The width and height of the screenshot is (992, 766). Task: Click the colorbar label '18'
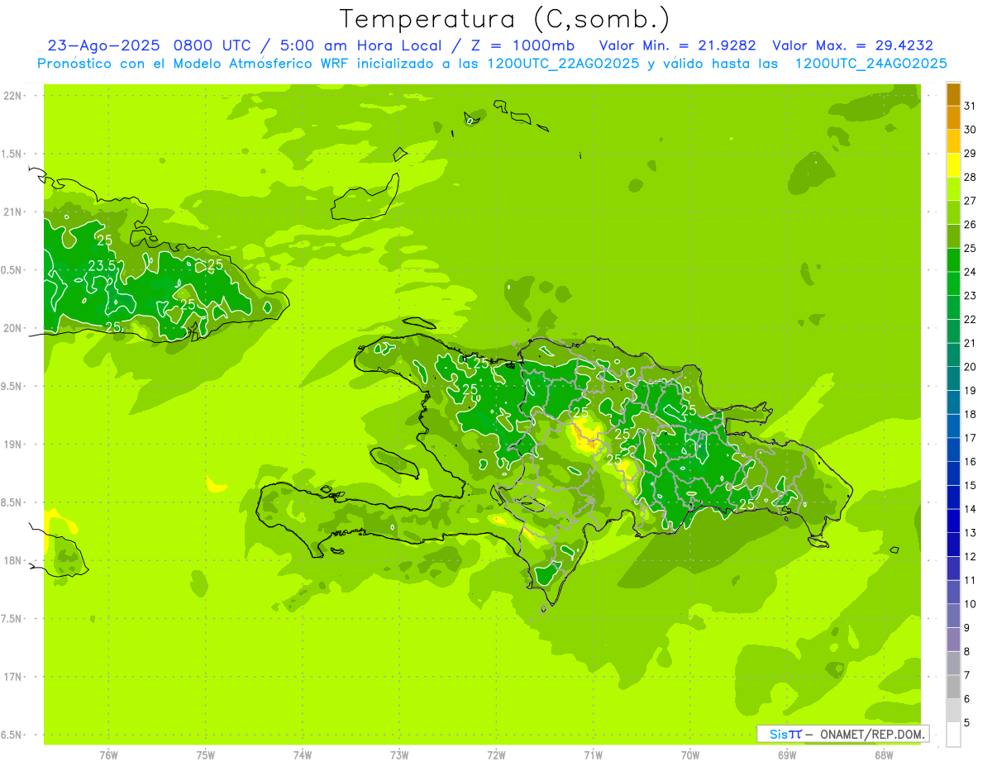point(971,414)
